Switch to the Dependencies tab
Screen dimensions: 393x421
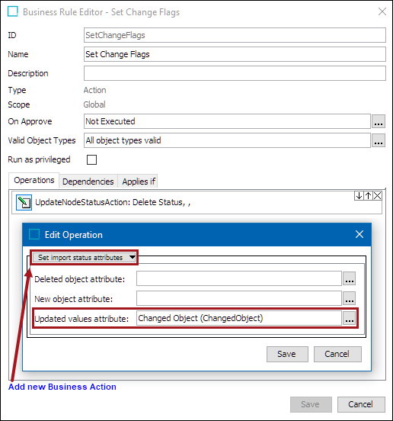[x=88, y=182]
